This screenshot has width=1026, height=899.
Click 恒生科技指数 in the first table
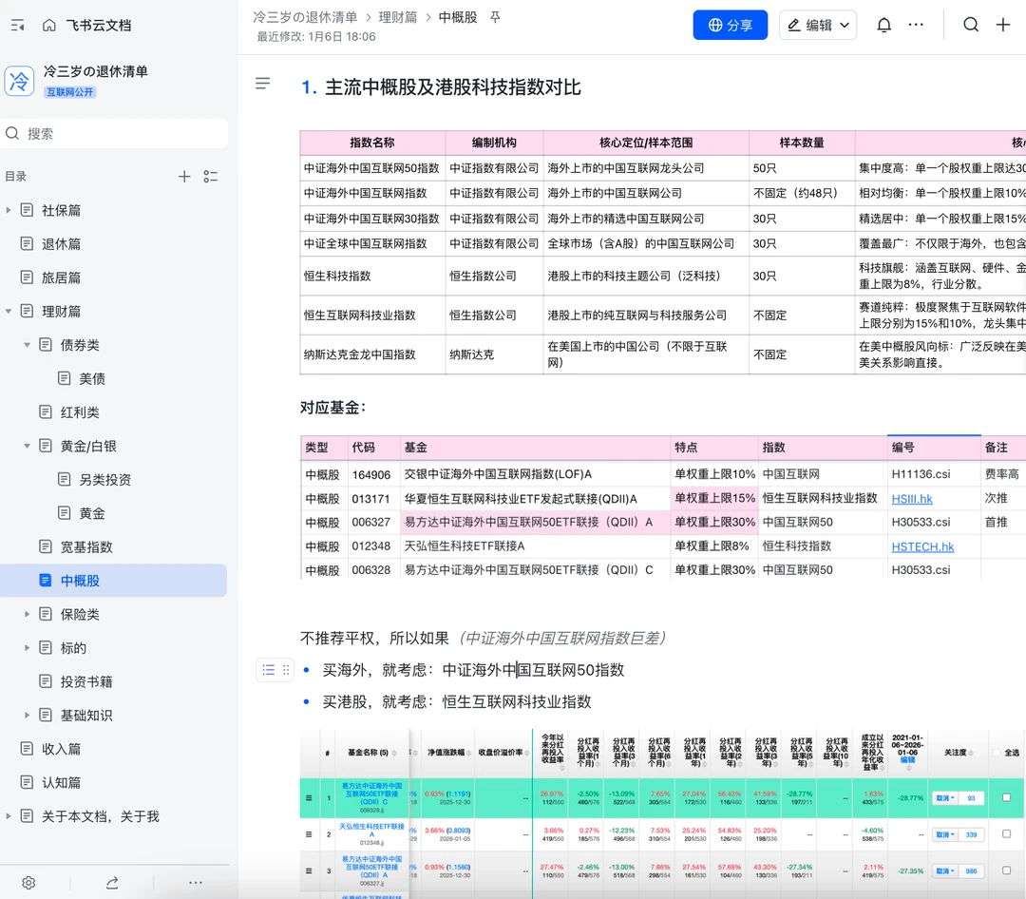tap(337, 276)
